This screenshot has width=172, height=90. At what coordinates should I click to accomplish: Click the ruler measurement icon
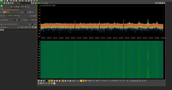[49, 83]
